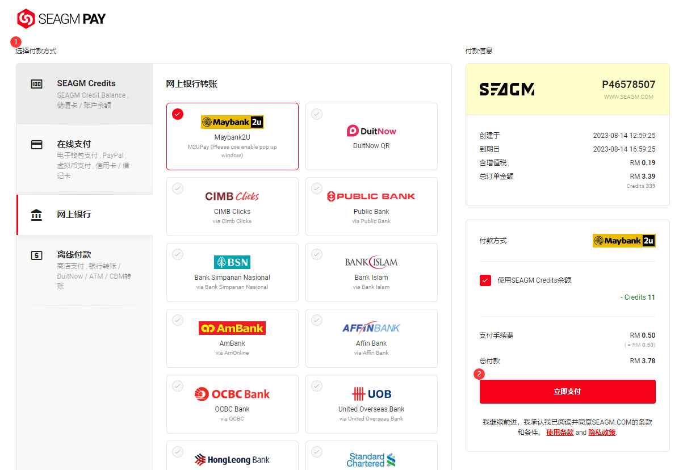This screenshot has width=683, height=470.
Task: Click the 选择付款方式 heading
Action: click(x=36, y=51)
